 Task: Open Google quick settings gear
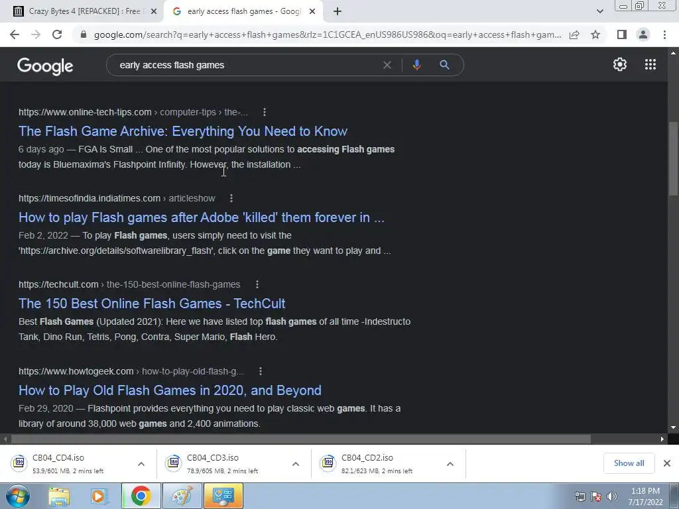[620, 64]
